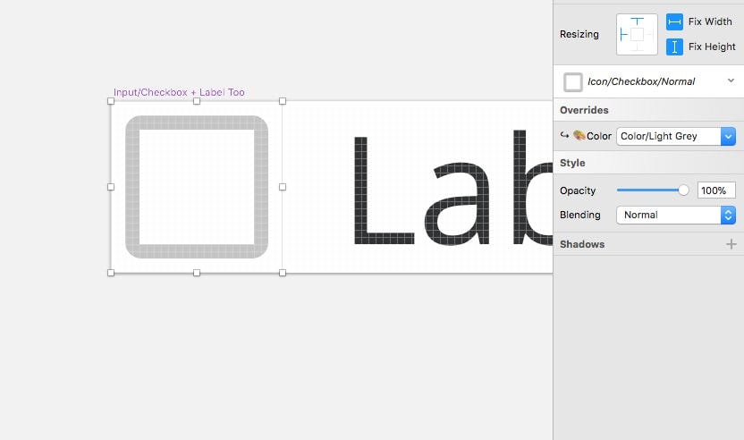This screenshot has height=440, width=744.
Task: Click the Opacity slider handle
Action: [x=683, y=190]
